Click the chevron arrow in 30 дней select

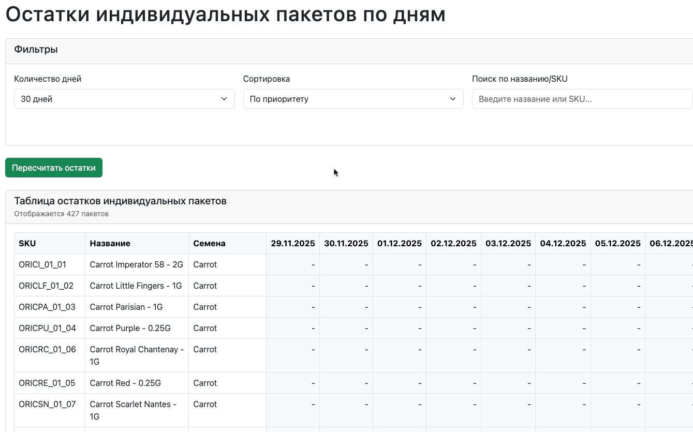pyautogui.click(x=224, y=99)
